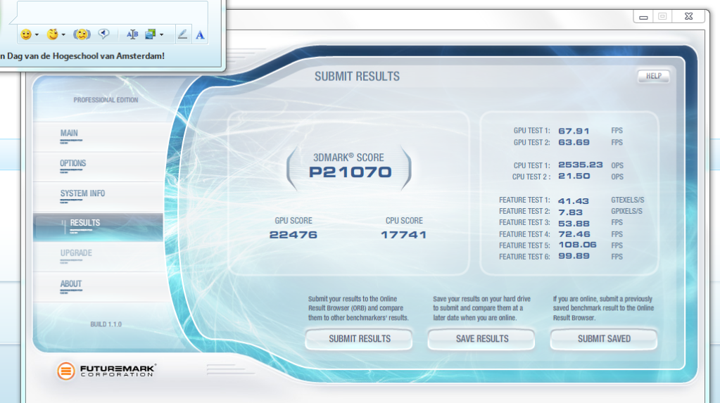Click FEATURE TEST 2 value 7.83
The width and height of the screenshot is (720, 403).
point(570,212)
